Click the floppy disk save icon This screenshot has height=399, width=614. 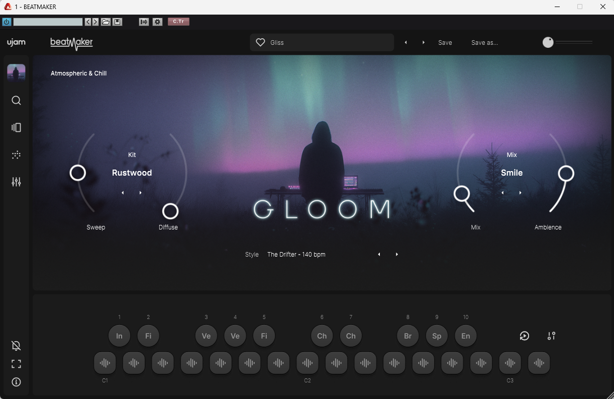coord(118,22)
